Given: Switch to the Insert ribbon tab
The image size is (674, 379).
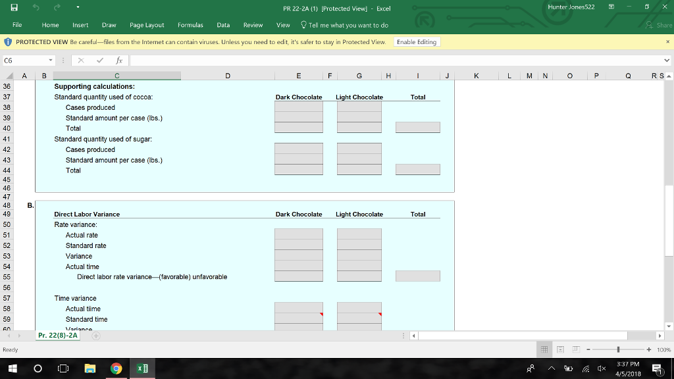Looking at the screenshot, I should tap(80, 25).
